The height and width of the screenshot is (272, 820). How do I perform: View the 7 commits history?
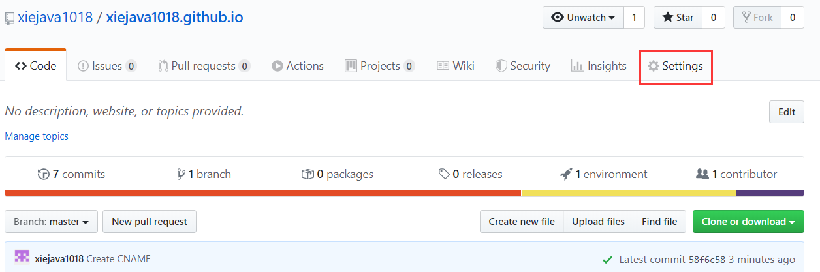tap(72, 174)
